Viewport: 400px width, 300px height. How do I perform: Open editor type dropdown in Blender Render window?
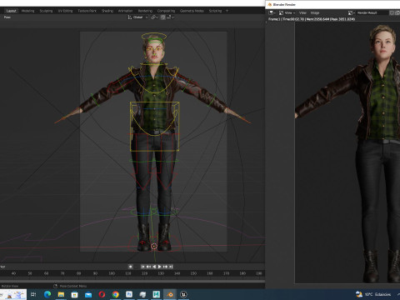tap(272, 12)
